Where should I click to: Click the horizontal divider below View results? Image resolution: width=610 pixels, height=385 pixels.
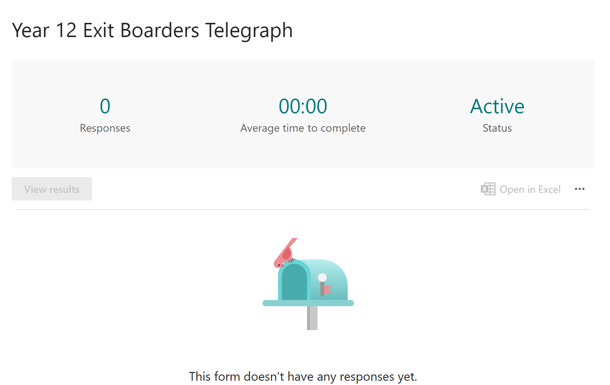[303, 209]
